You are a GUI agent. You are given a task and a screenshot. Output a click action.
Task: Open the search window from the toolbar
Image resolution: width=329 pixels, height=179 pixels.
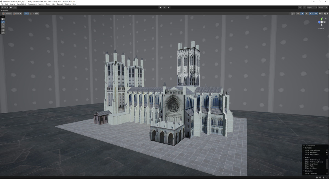[x=304, y=7]
